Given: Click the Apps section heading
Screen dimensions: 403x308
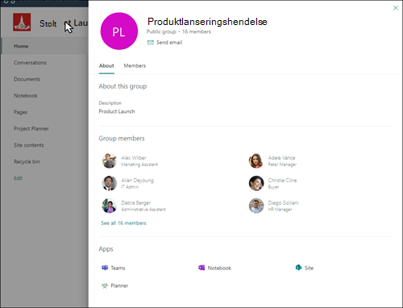Looking at the screenshot, I should 106,249.
